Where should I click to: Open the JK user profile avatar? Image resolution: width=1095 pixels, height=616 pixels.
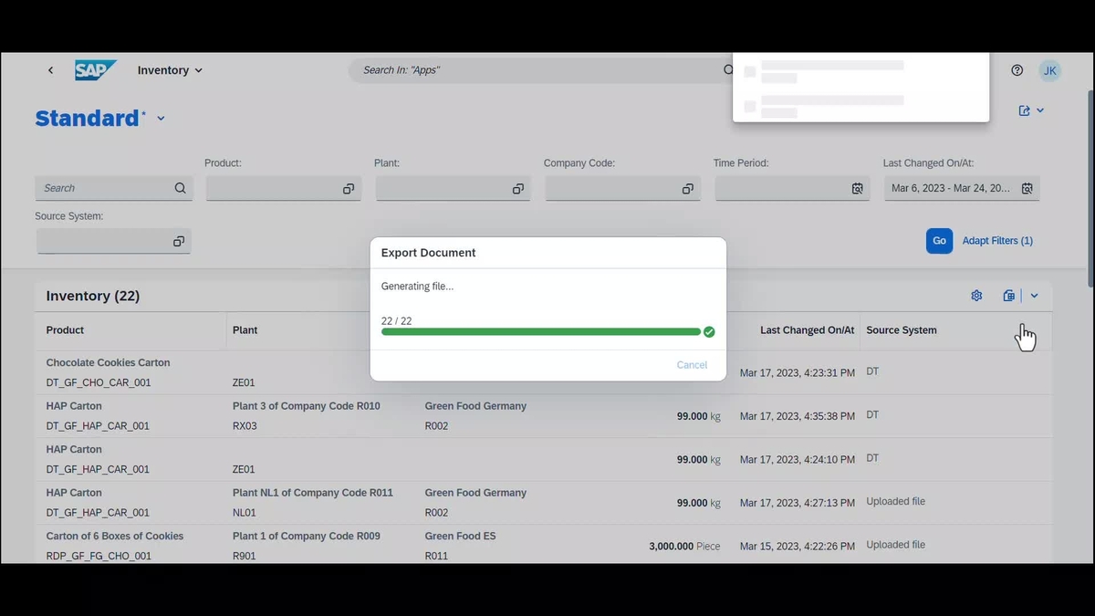(1050, 70)
